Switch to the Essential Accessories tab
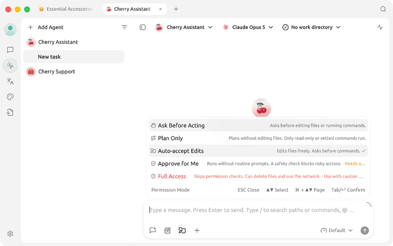393x246 pixels. coord(67,9)
